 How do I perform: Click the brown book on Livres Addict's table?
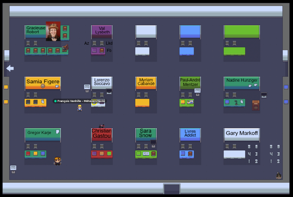190,154
